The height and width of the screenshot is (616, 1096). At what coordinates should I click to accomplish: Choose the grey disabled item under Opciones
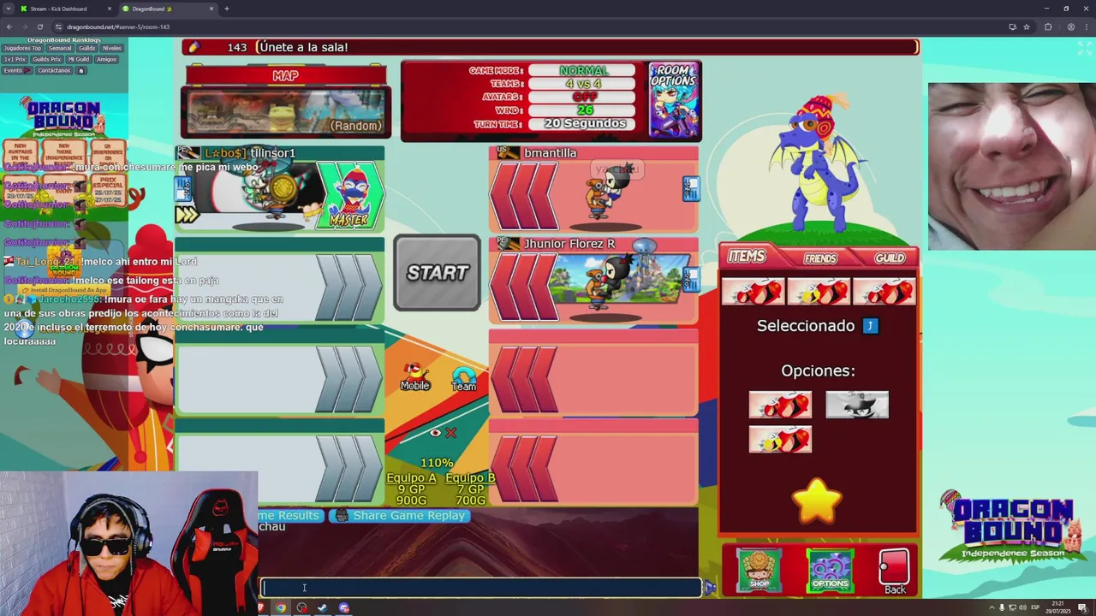point(857,405)
